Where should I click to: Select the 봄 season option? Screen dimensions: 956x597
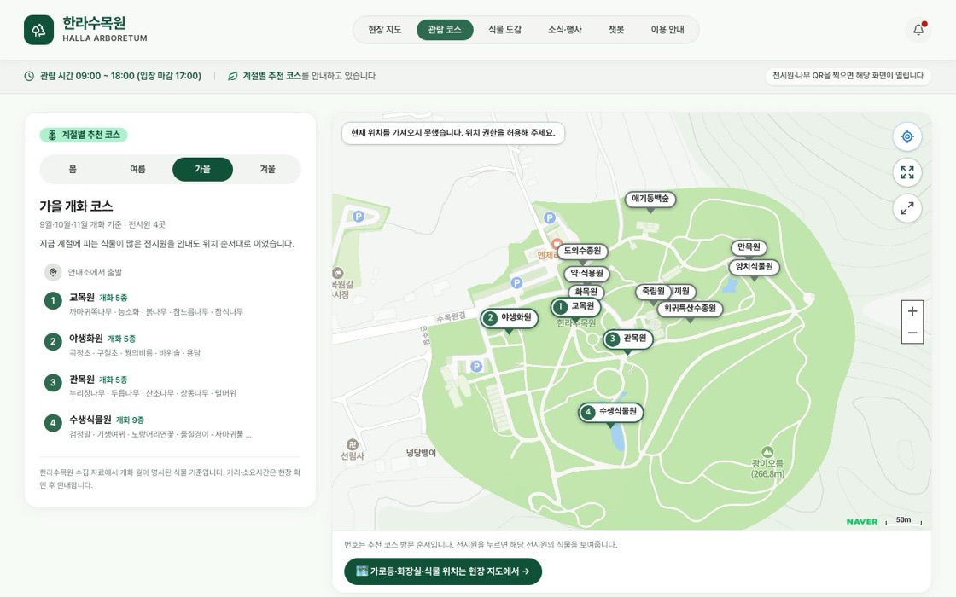(73, 170)
